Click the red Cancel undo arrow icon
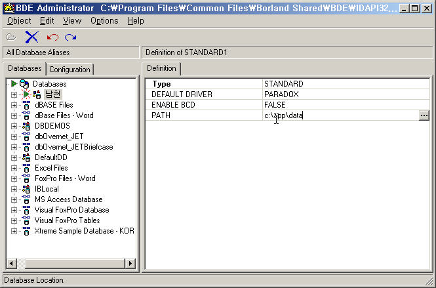 point(52,37)
